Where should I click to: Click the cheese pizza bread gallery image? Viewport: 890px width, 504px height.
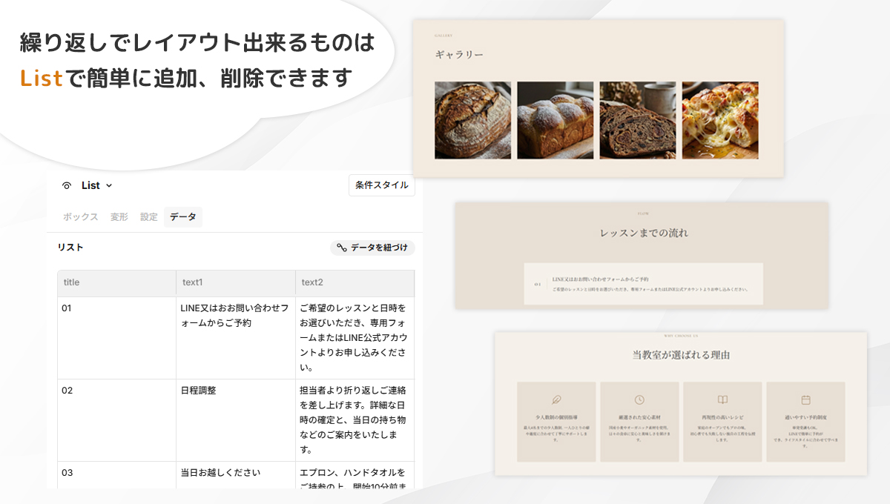click(720, 120)
